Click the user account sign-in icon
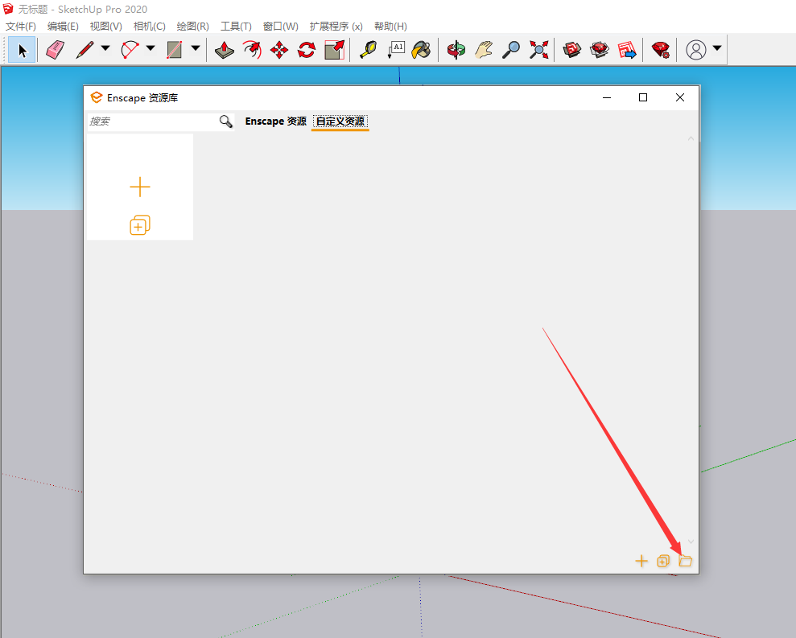The height and width of the screenshot is (638, 796). [x=696, y=50]
